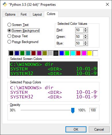
Task: Pick the bright red color swatch
Action: point(78,53)
